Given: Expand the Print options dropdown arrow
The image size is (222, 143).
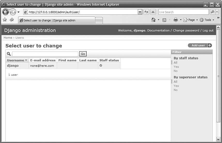Looking at the screenshot, I should (181, 20).
